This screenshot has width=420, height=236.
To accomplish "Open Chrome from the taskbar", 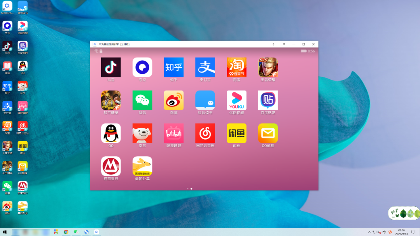I will (x=66, y=232).
